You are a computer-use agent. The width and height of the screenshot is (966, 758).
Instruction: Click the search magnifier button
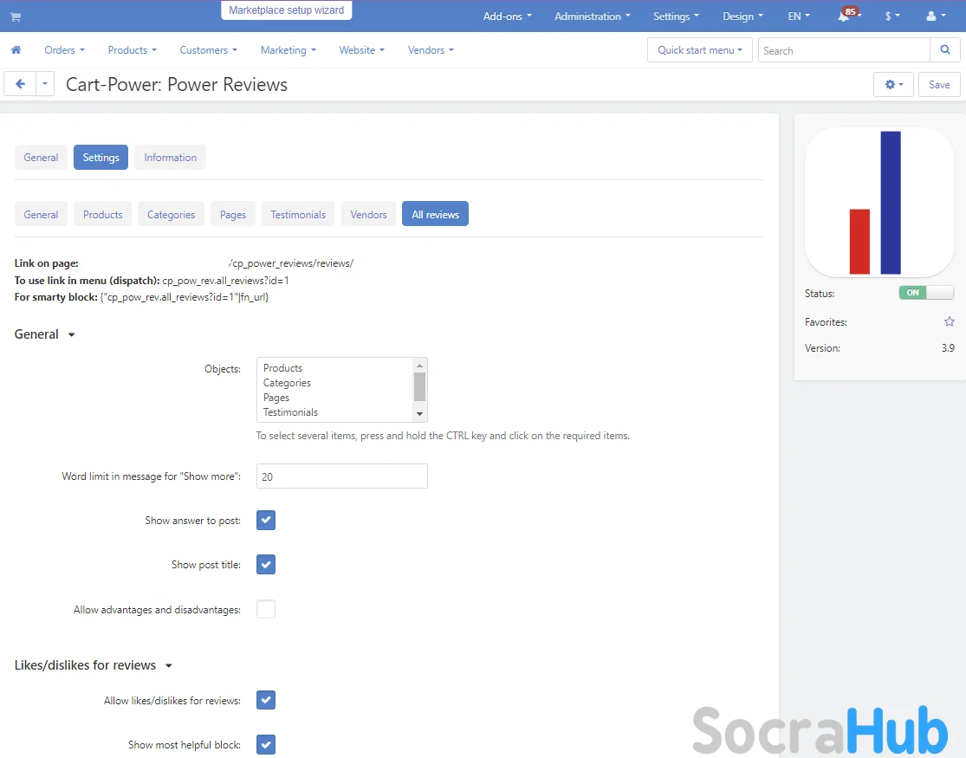click(945, 50)
